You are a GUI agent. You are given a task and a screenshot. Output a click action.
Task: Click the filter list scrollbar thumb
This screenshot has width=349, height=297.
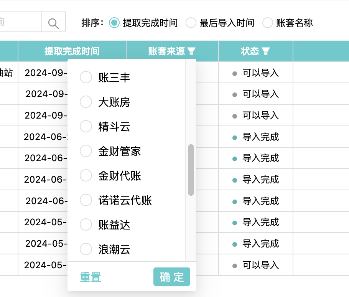(191, 170)
